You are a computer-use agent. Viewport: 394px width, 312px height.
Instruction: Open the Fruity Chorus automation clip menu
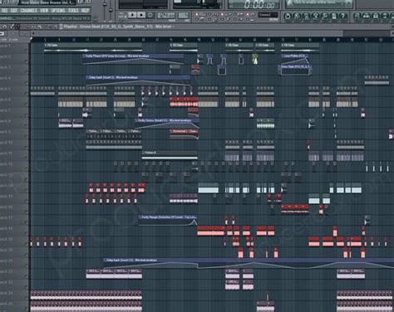136,120
